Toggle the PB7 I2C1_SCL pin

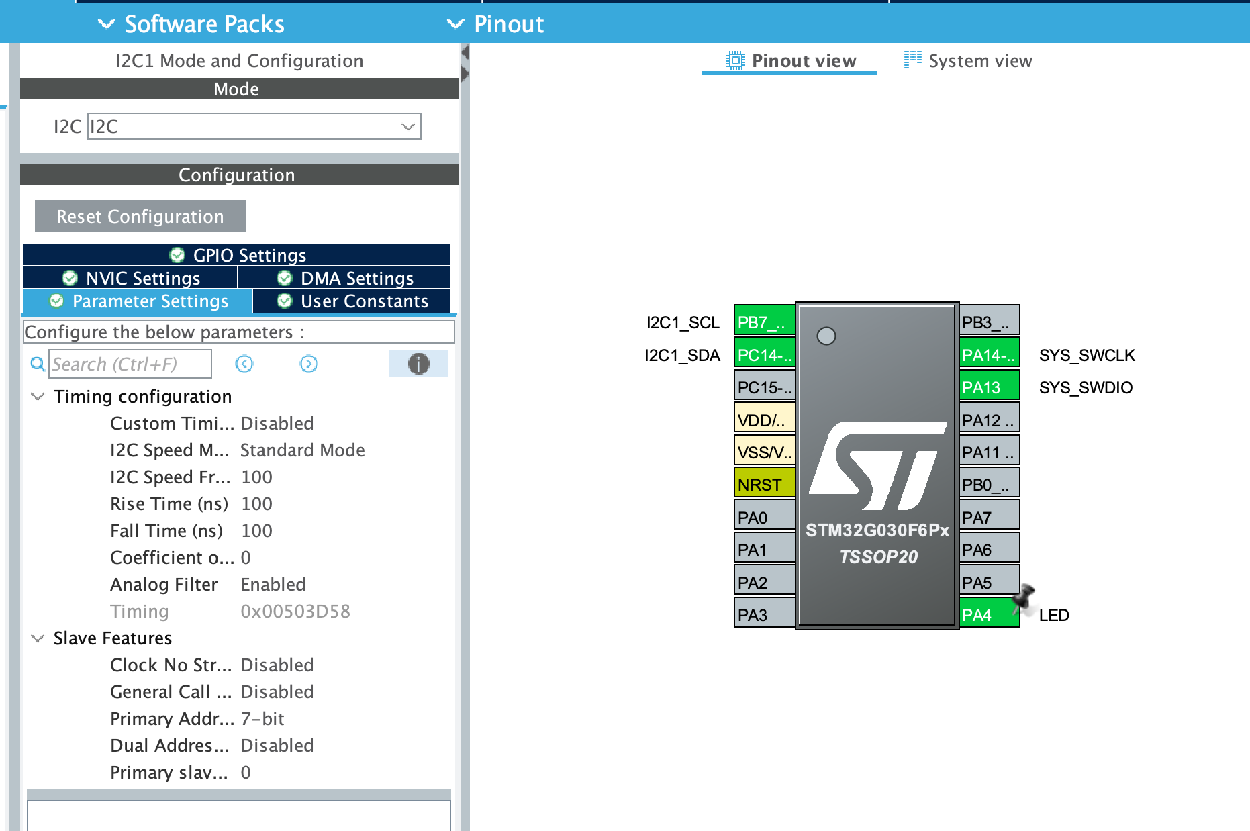point(763,322)
